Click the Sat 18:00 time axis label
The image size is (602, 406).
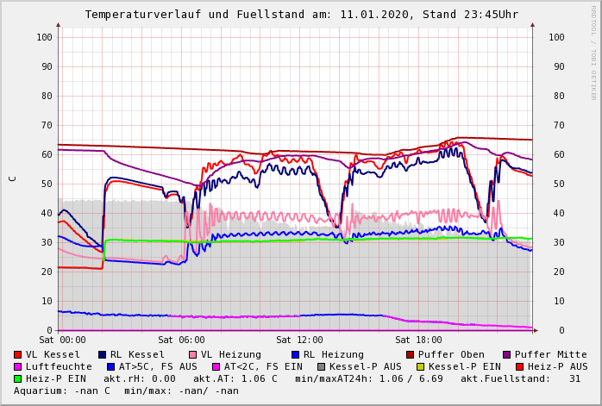click(418, 340)
